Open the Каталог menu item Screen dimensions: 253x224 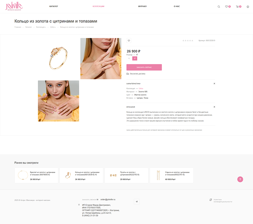pyautogui.click(x=53, y=6)
